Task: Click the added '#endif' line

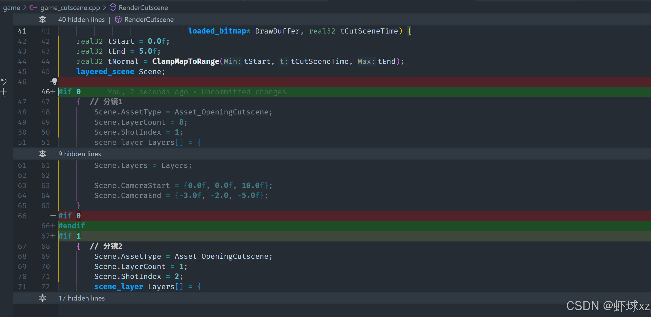Action: (72, 226)
